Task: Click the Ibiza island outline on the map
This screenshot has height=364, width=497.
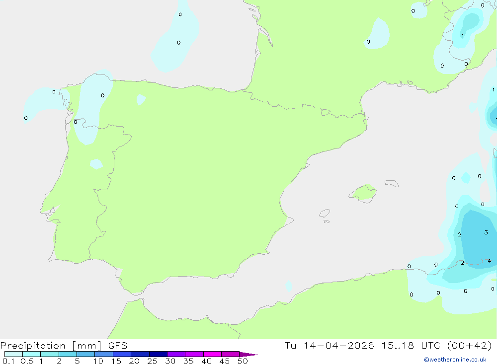Action: [x=325, y=214]
